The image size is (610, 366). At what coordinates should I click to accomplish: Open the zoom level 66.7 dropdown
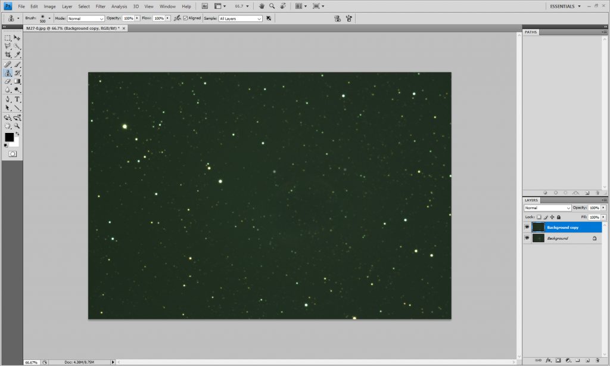pos(247,6)
